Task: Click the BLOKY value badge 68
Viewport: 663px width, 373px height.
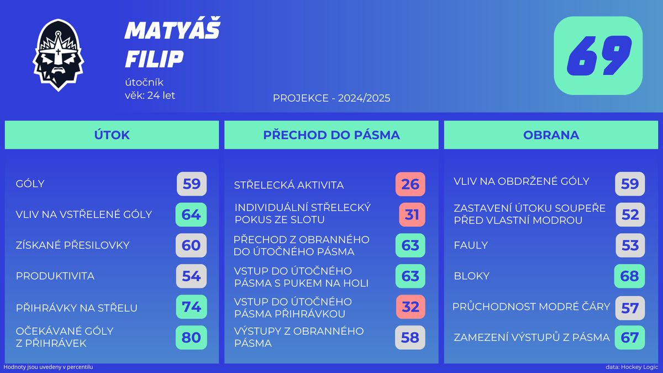Action: (630, 276)
